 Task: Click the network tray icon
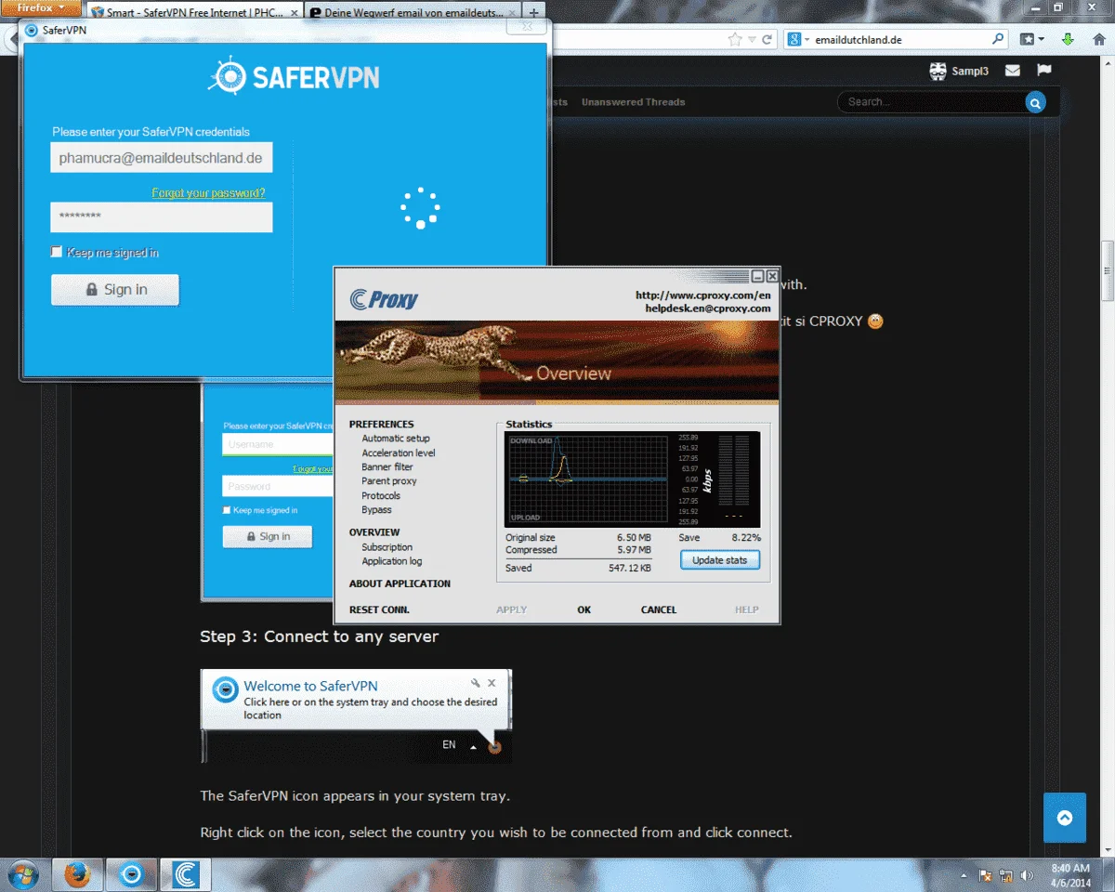tap(1006, 875)
